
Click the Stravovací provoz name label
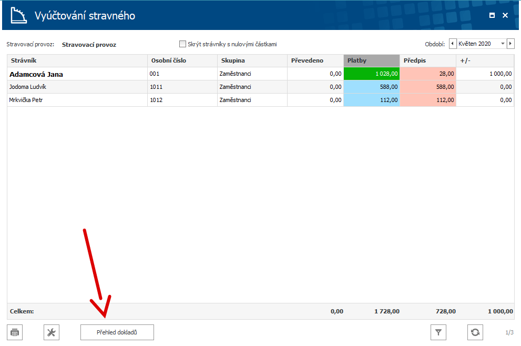click(x=89, y=45)
